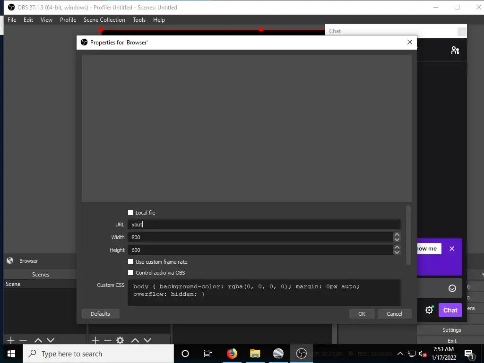Open the notification center icon

coord(469,354)
